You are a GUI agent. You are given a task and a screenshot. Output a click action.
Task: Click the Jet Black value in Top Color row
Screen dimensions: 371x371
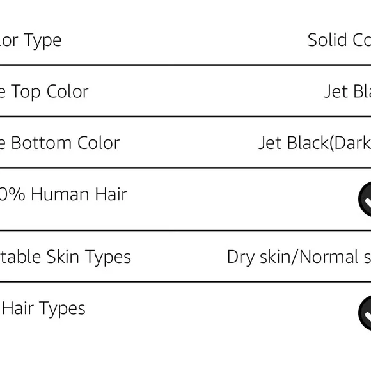[x=347, y=91]
